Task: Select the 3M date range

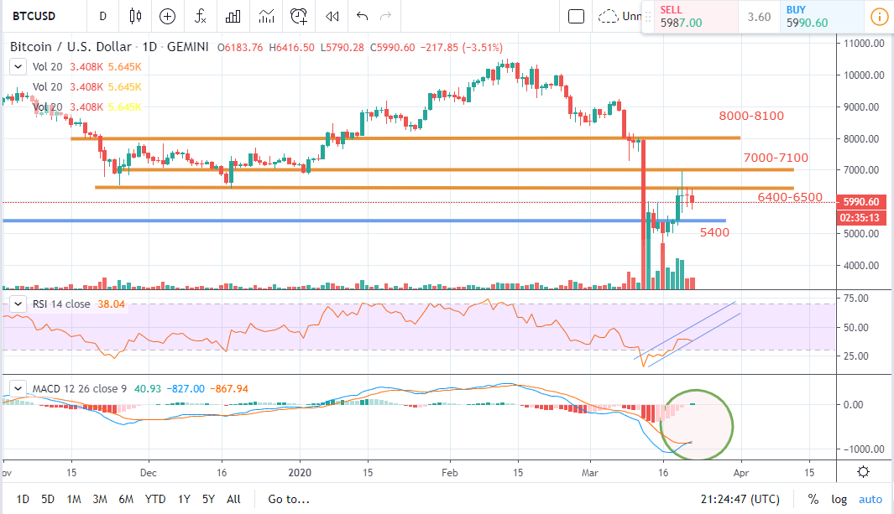Action: click(100, 499)
